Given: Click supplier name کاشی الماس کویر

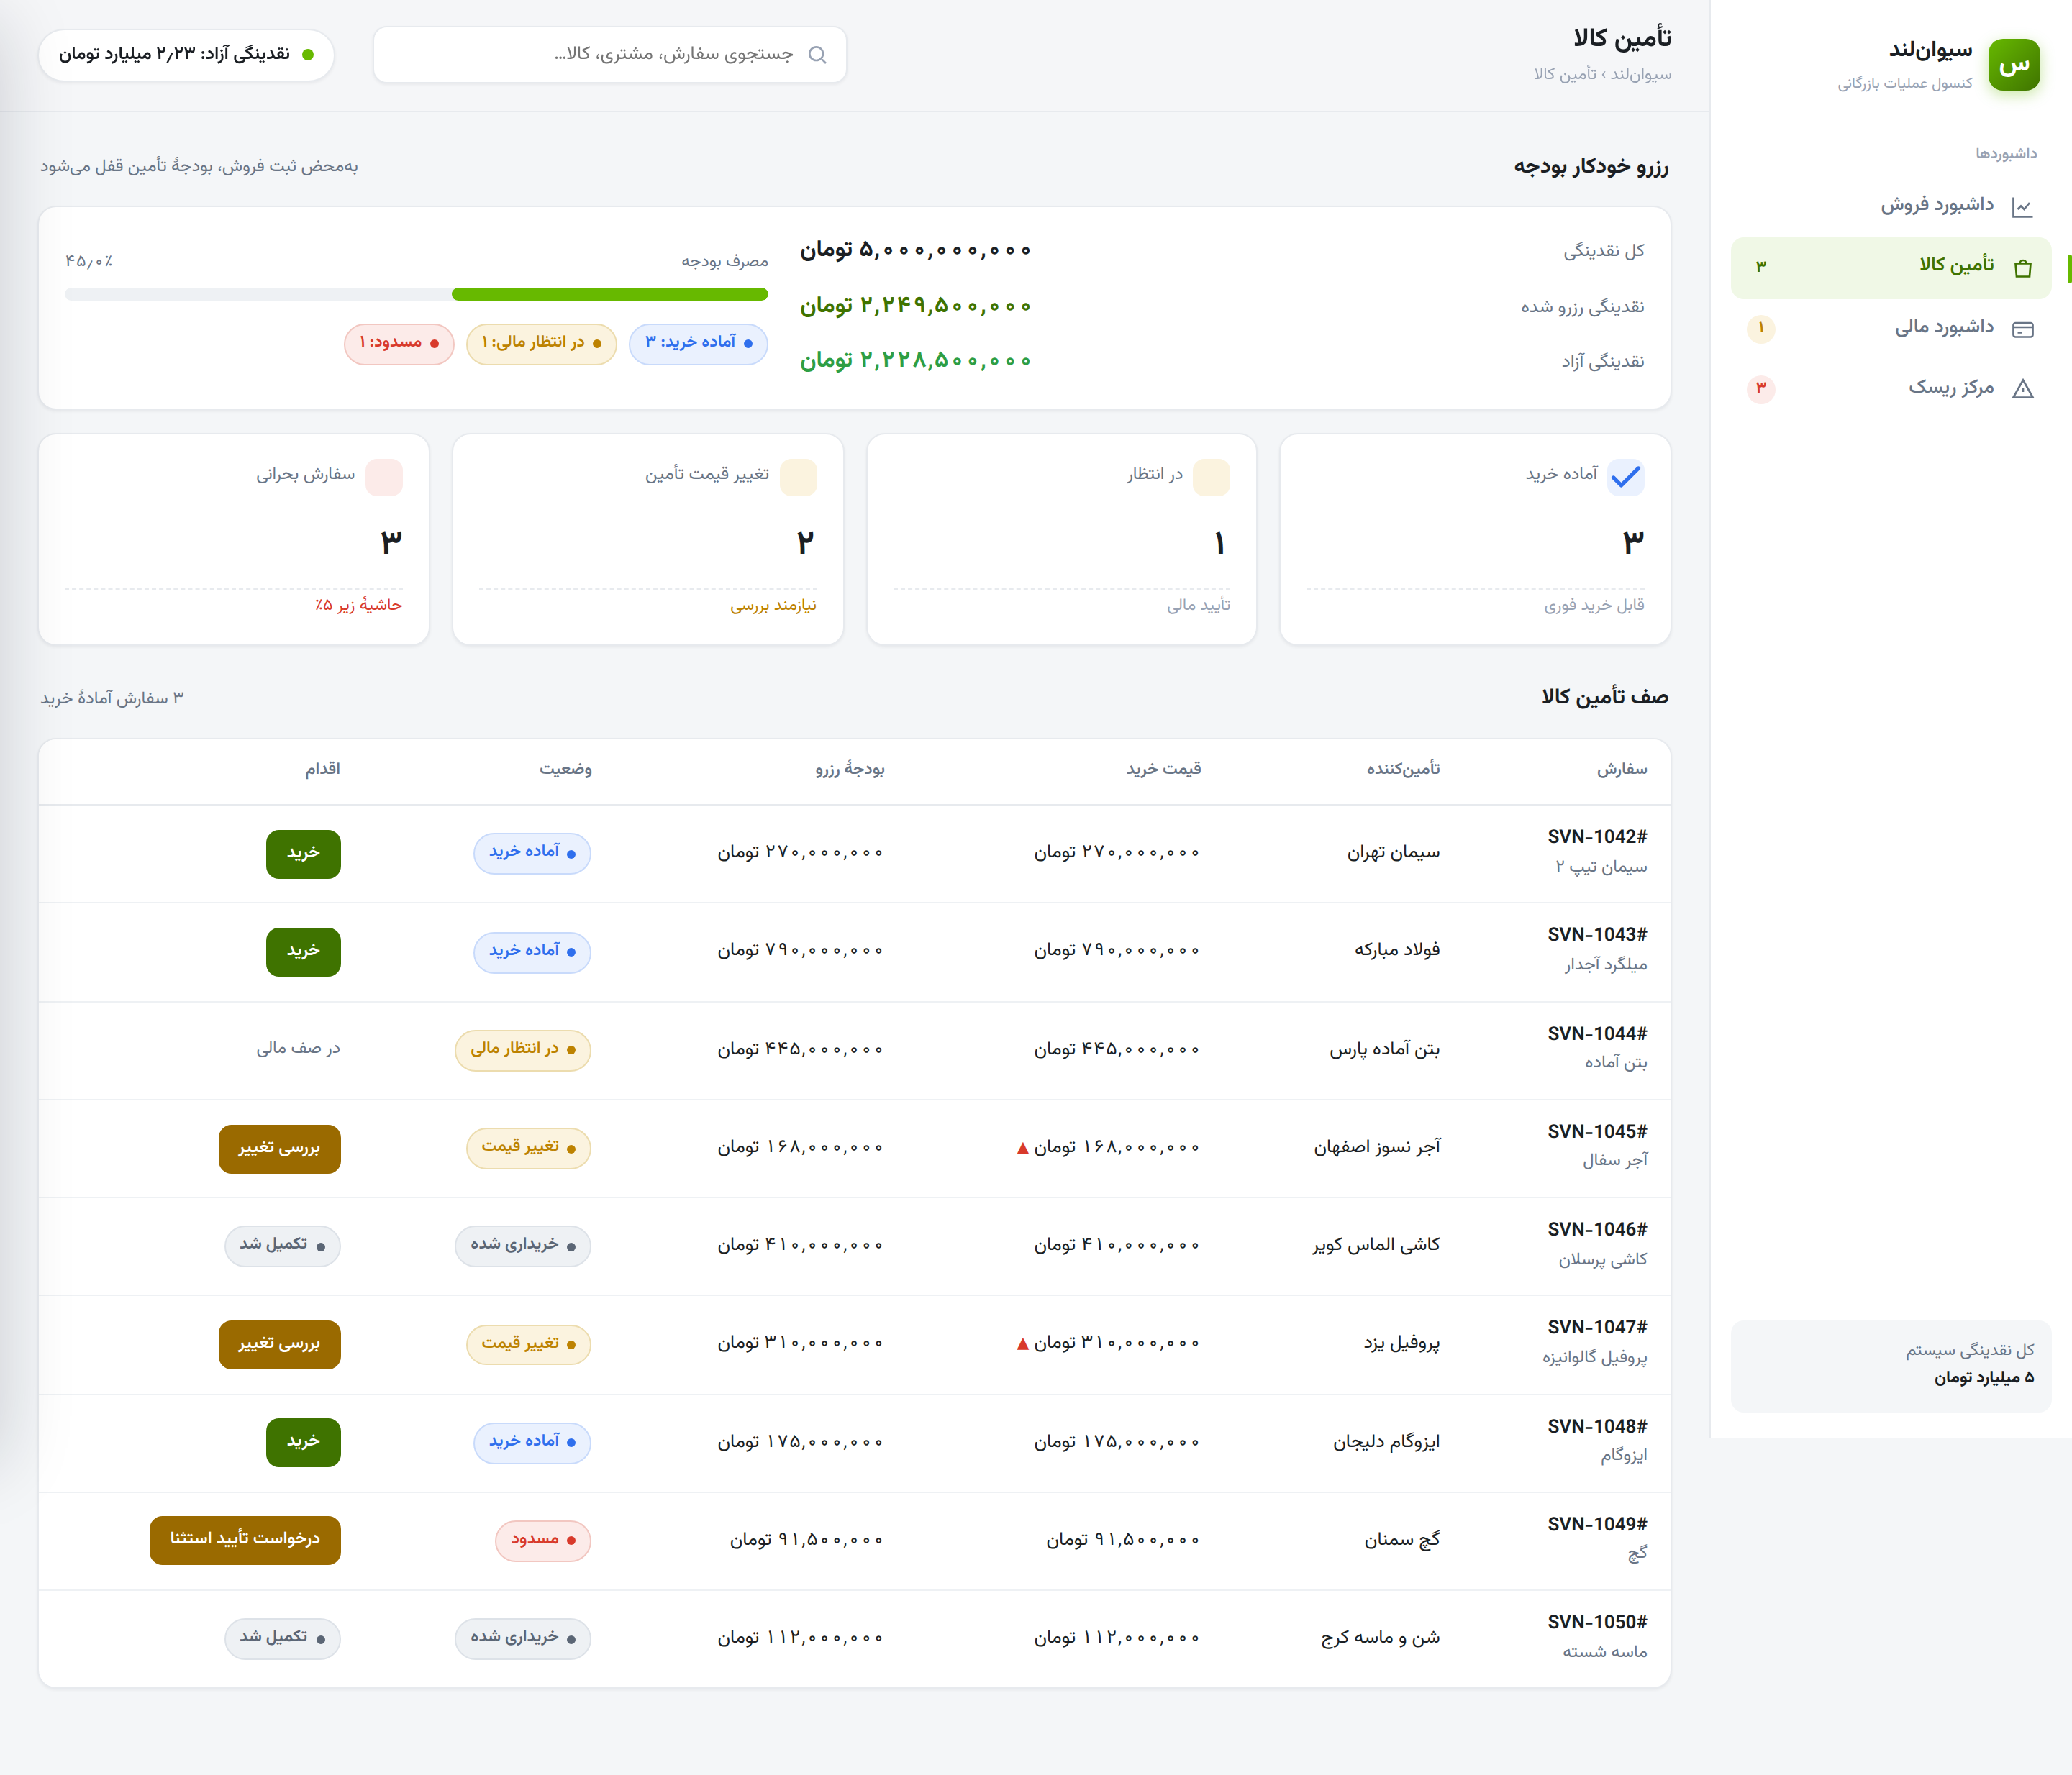Looking at the screenshot, I should pyautogui.click(x=1376, y=1245).
